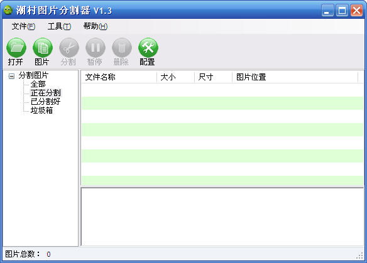
Task: Click the 图片 add-images toolbar icon
Action: click(43, 48)
